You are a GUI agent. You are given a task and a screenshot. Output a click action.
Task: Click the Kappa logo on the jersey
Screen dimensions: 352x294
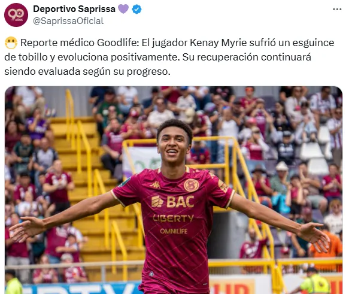pyautogui.click(x=155, y=185)
